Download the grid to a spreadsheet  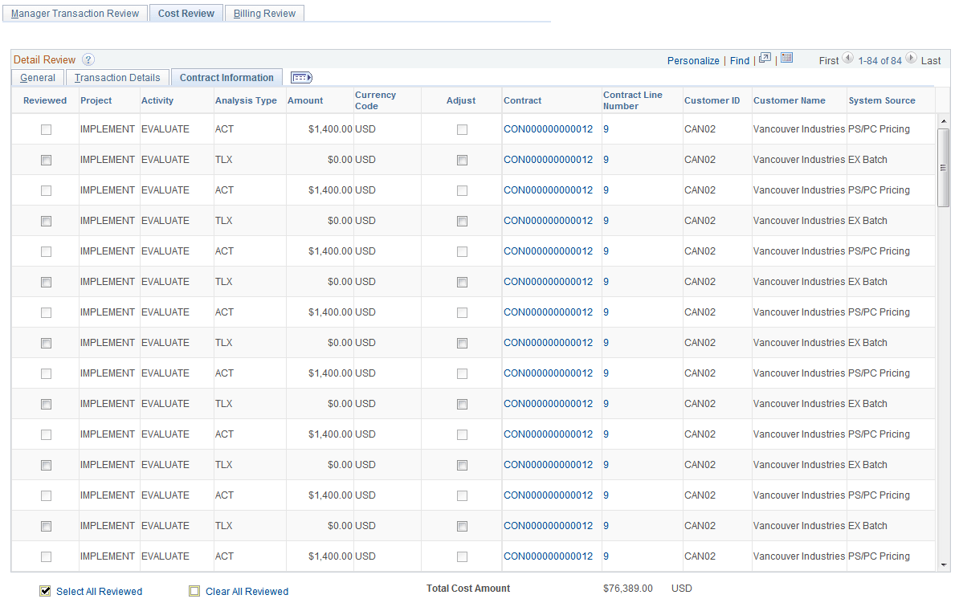(786, 59)
